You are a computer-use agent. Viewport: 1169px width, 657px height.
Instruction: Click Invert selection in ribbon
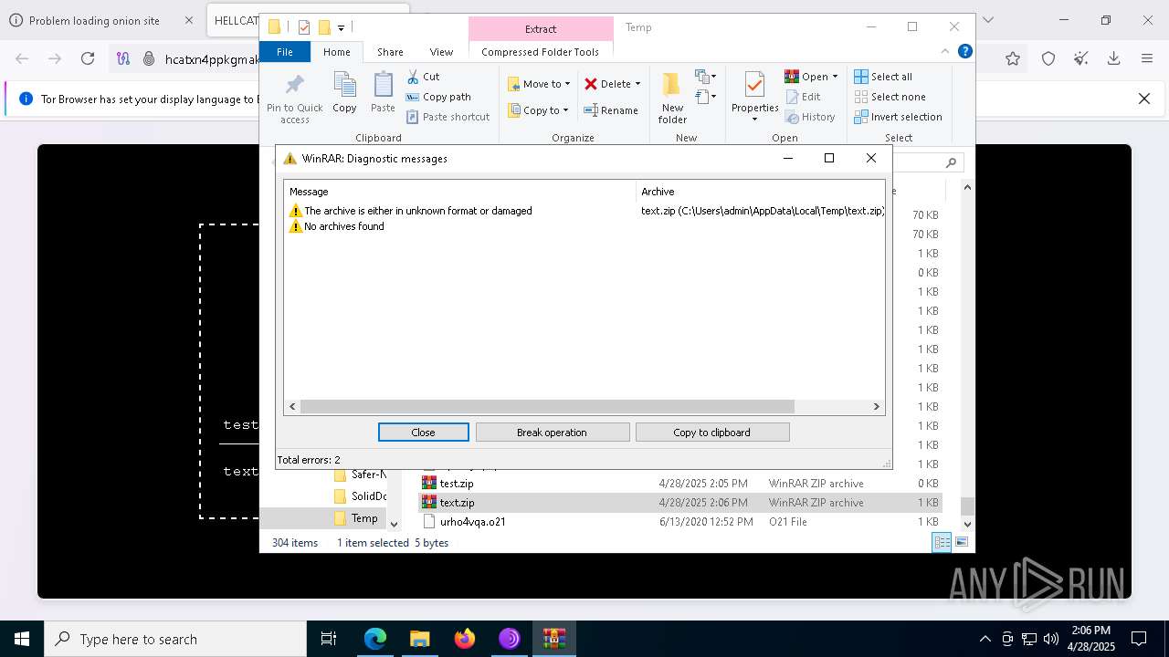coord(898,117)
